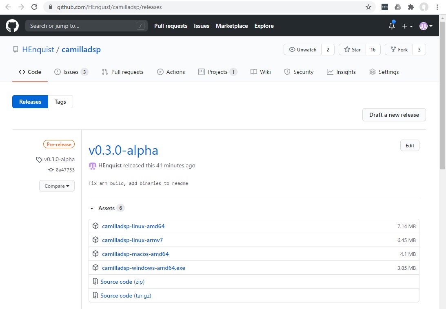Click package icon for camilladsp-macos-amd64
446x309 pixels.
95,254
